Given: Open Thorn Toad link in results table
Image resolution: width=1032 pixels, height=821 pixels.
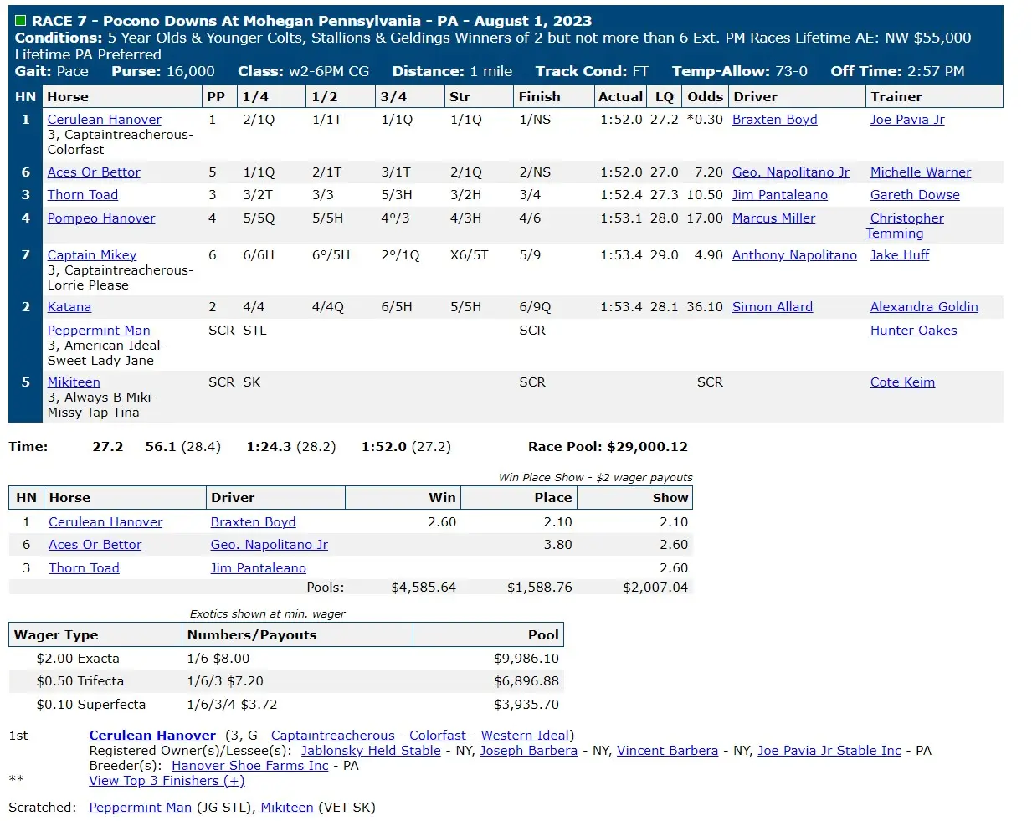Looking at the screenshot, I should [x=83, y=195].
